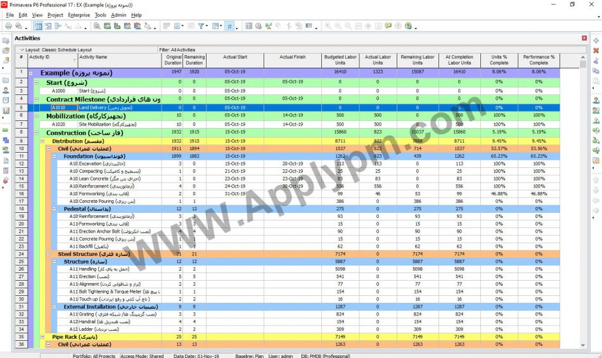Click the Activity ID column header
The image size is (602, 358).
tap(53, 60)
